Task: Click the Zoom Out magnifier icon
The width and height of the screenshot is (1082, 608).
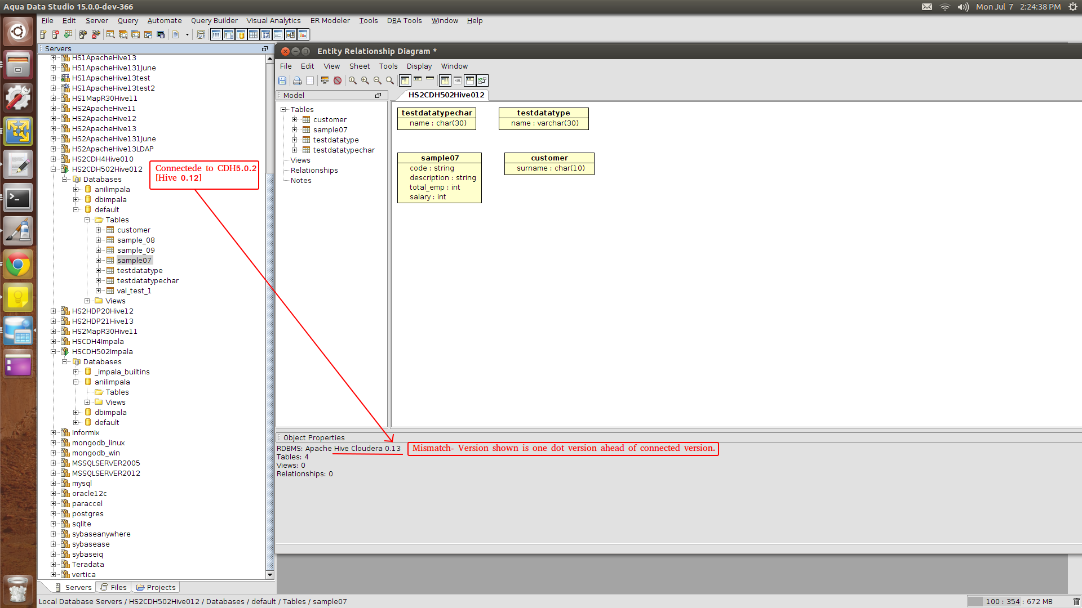Action: (x=378, y=81)
